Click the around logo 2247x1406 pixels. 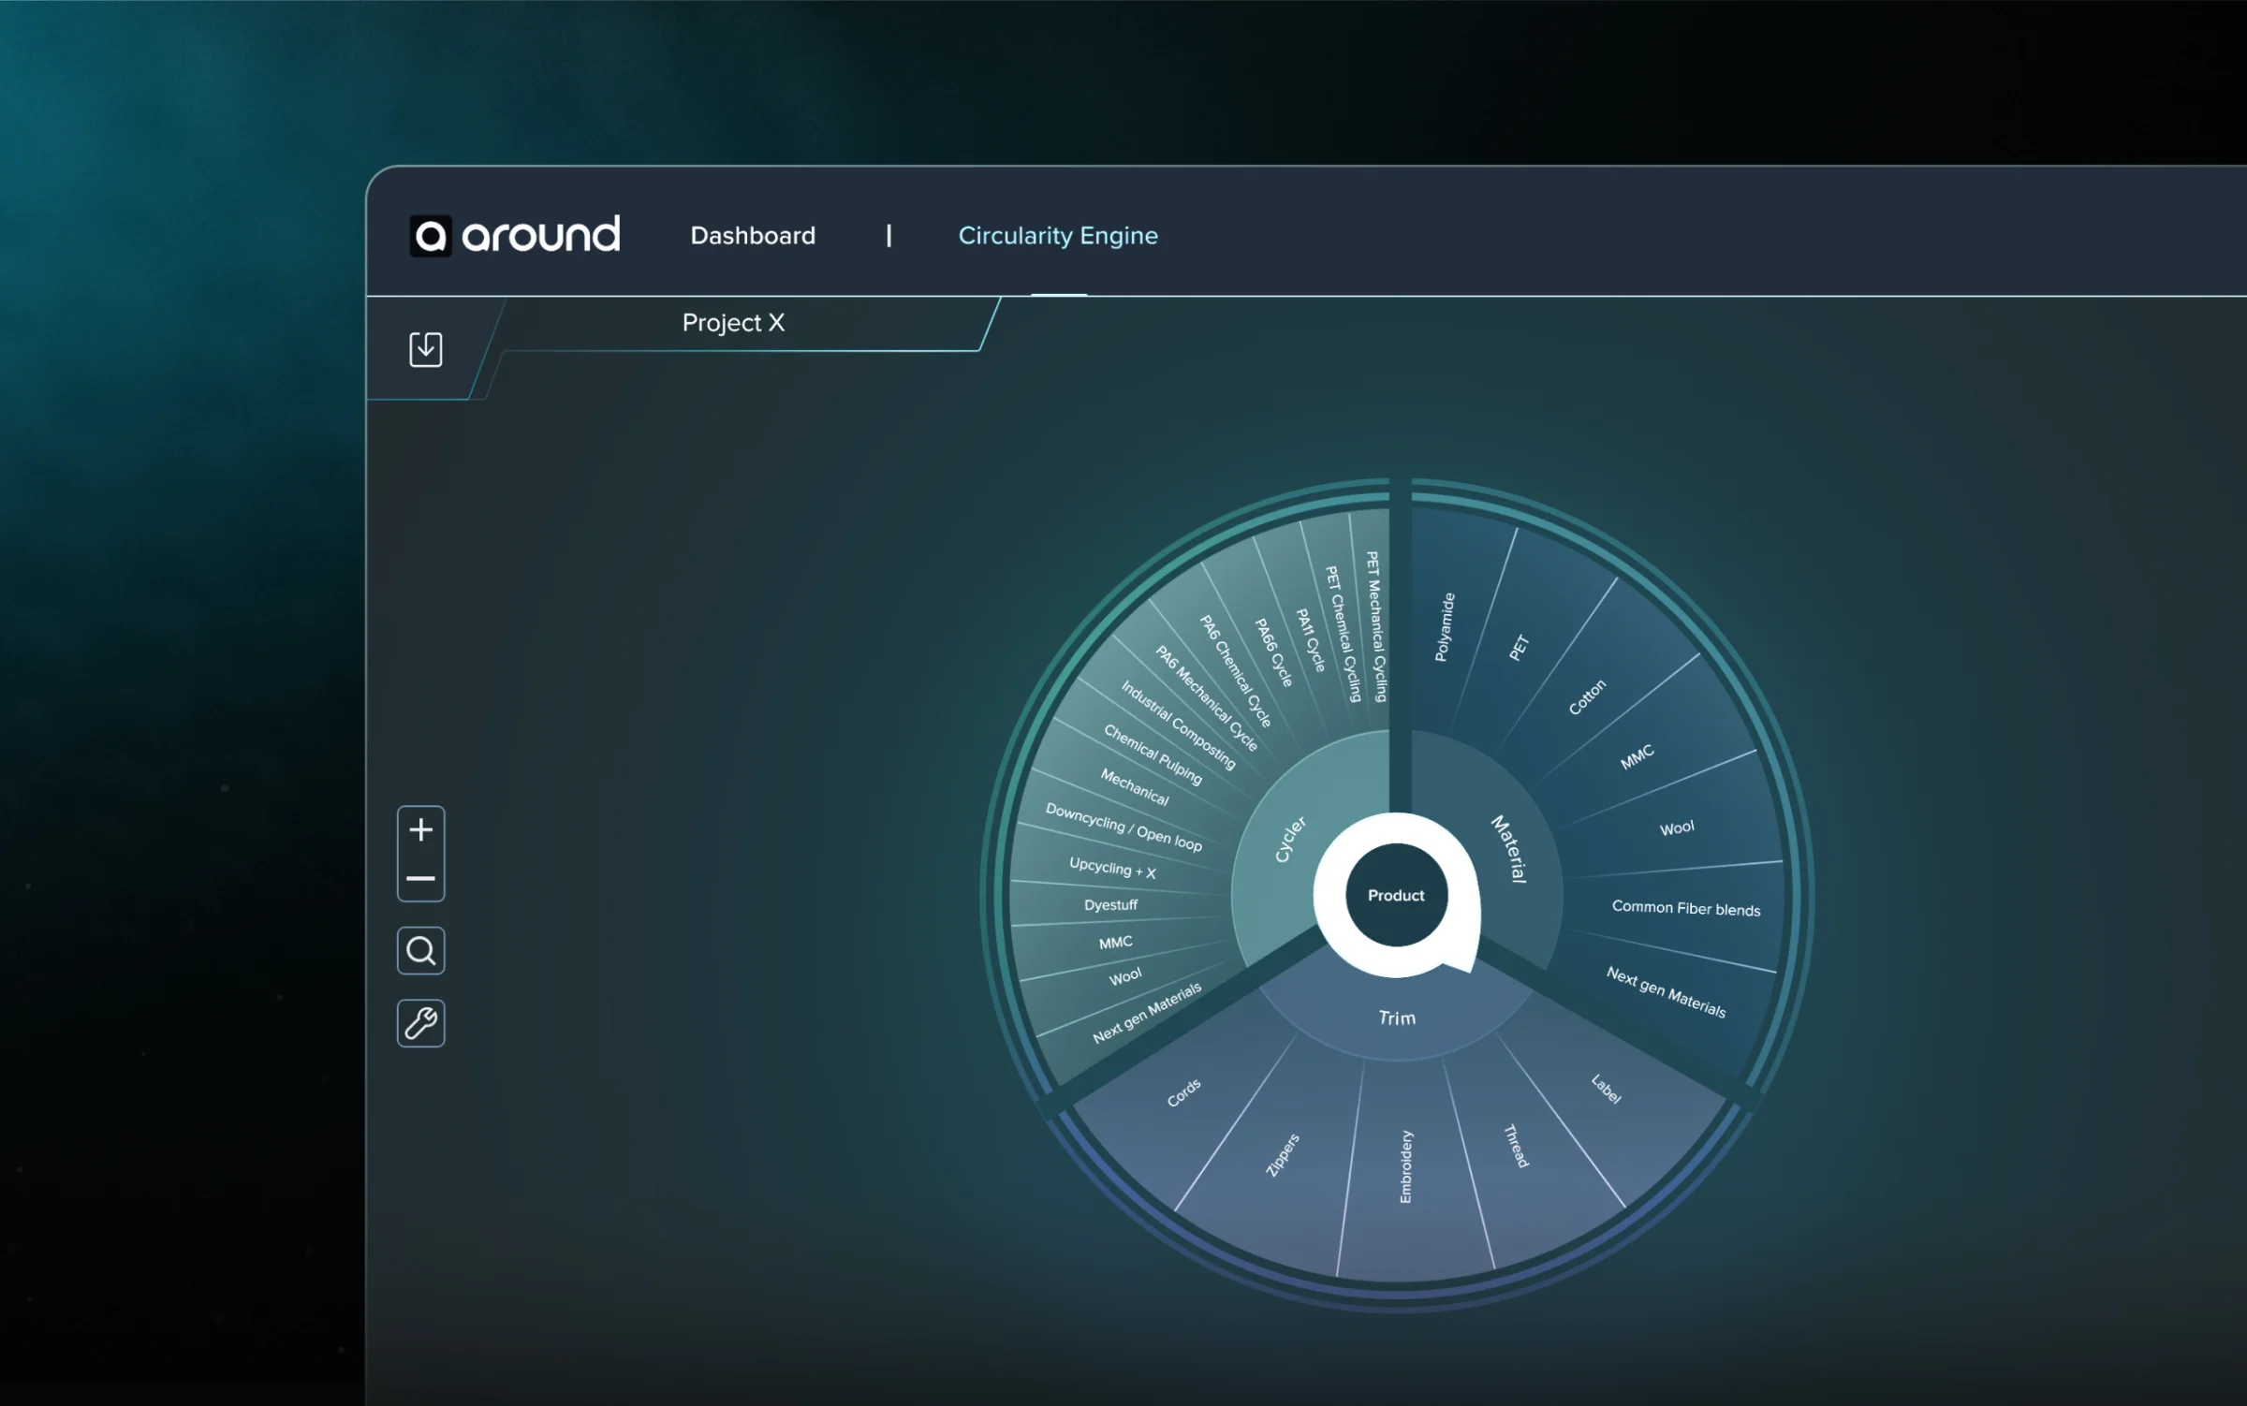click(x=515, y=235)
